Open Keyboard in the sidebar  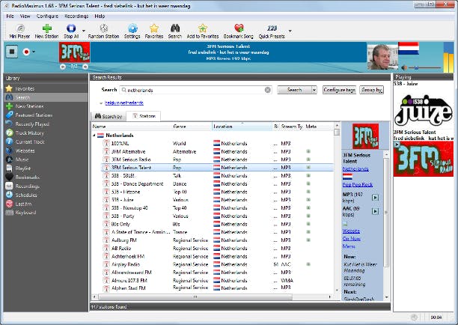click(x=25, y=213)
